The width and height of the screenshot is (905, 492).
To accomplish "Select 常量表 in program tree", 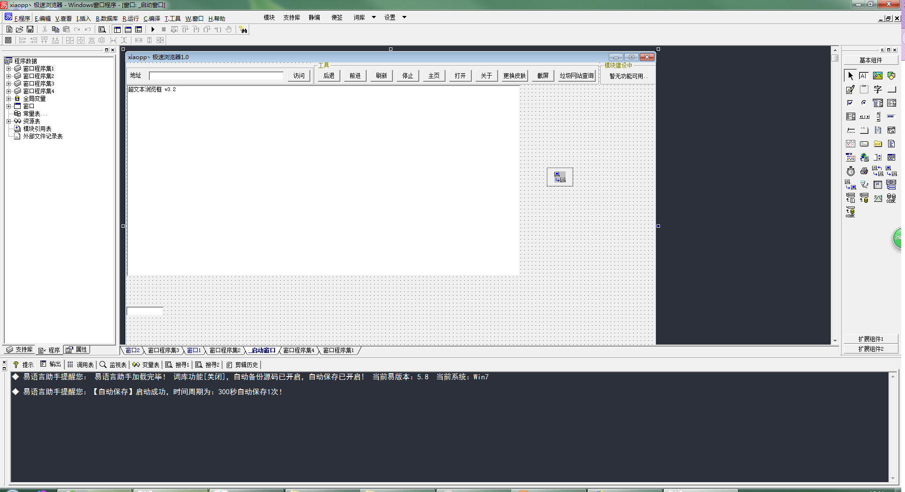I will click(x=35, y=114).
